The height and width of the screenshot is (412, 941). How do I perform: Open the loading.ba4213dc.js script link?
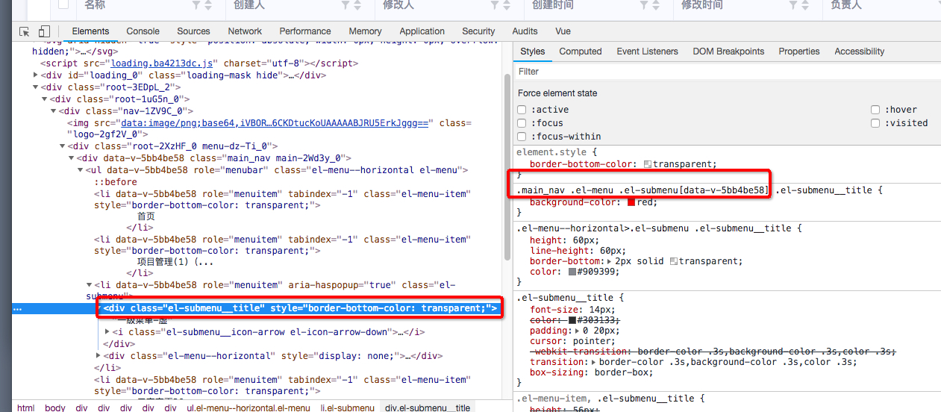[160, 63]
